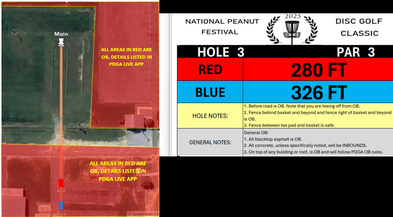This screenshot has height=217, width=393.
Task: Click the upper OB warning text on map
Action: point(126,56)
